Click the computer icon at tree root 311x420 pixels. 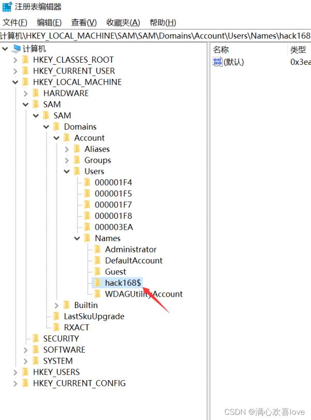(x=17, y=49)
